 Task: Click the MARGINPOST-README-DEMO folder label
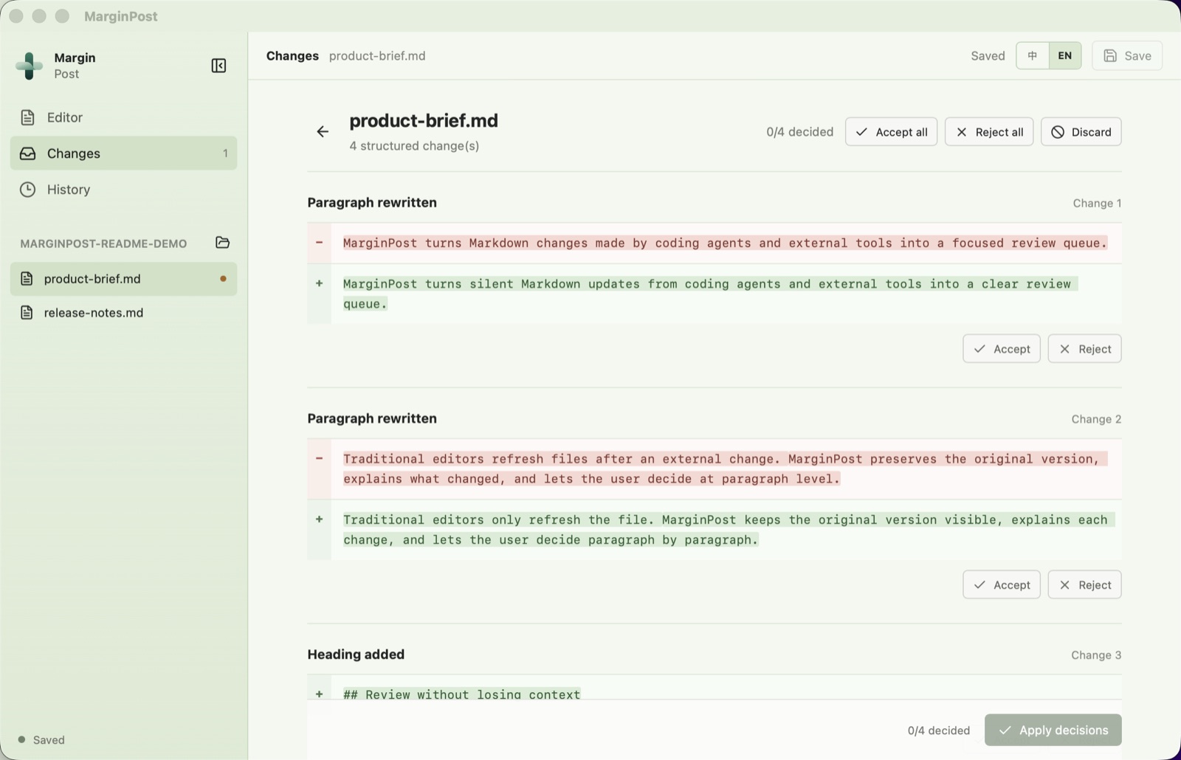[103, 243]
